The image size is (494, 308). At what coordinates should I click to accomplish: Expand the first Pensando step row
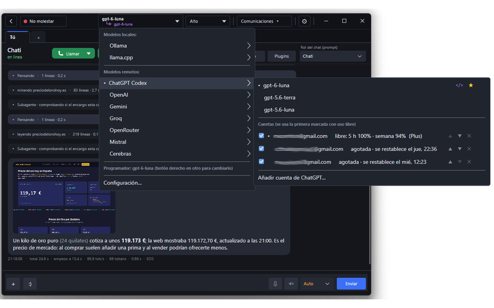point(54,76)
